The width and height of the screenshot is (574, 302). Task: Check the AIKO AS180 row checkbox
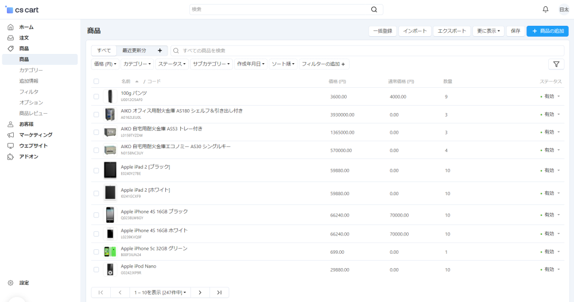(x=96, y=115)
